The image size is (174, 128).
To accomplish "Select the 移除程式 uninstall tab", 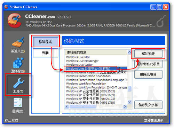I will pos(46,42).
